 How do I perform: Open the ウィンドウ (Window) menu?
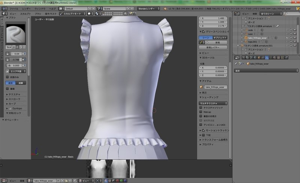[x=40, y=9]
